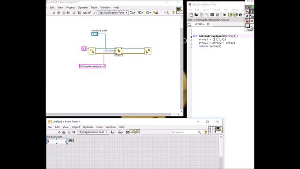
Task: Browse tabs icon in Spyder editor
Action: click(x=189, y=24)
